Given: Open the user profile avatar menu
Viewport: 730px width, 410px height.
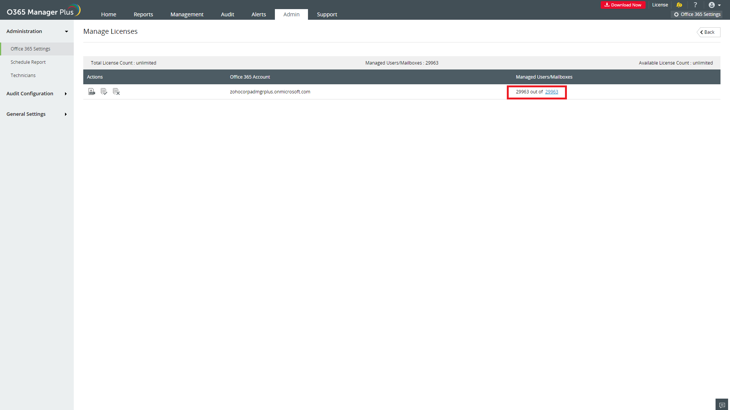Looking at the screenshot, I should (x=714, y=5).
